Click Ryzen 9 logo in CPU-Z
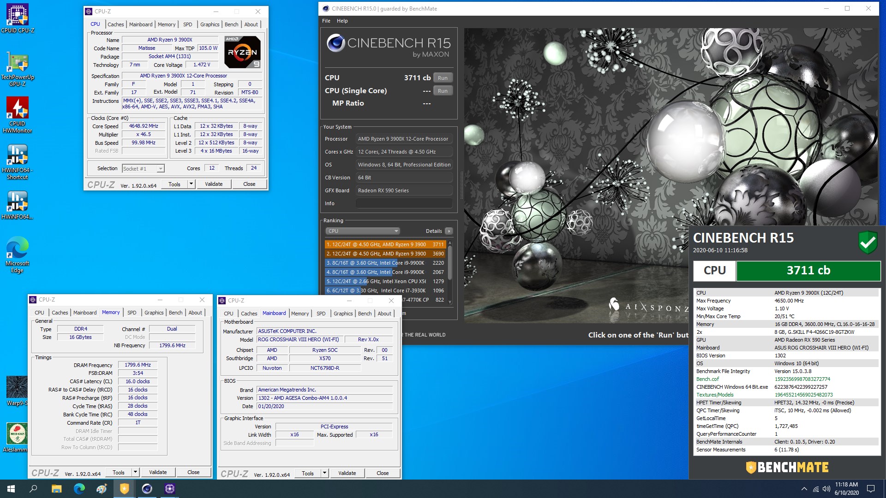 tap(242, 52)
